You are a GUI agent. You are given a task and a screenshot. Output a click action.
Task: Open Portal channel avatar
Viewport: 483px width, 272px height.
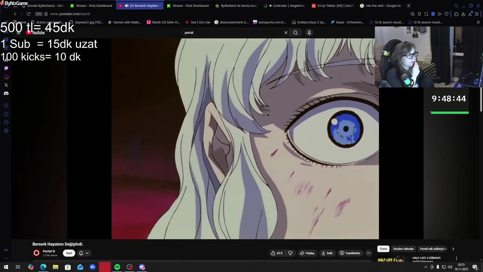click(37, 253)
